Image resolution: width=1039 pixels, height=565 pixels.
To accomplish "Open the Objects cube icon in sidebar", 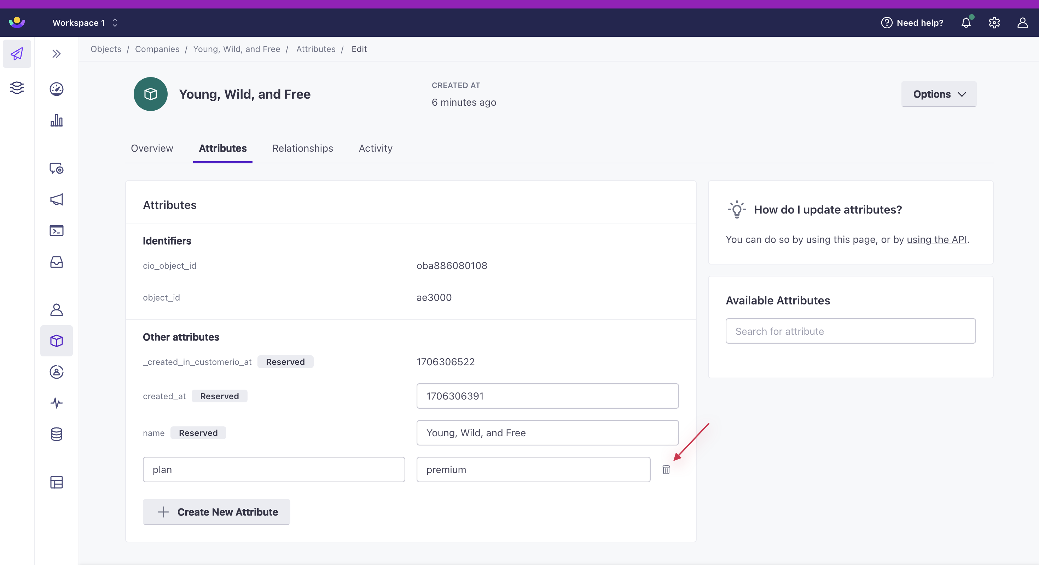I will pyautogui.click(x=57, y=341).
